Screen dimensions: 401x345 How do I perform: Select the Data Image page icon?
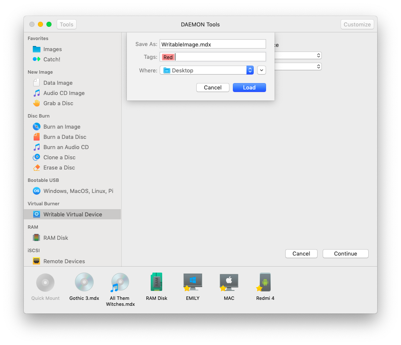tap(37, 83)
